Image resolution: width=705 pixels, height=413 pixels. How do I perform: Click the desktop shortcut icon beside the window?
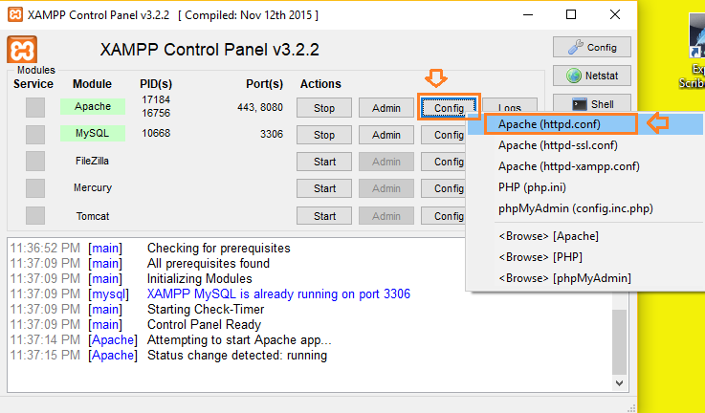(697, 36)
